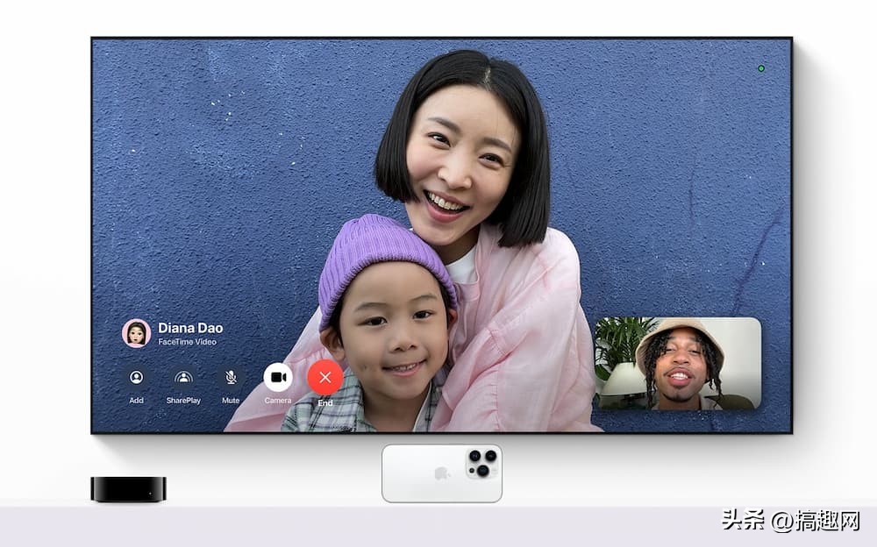Click the green camera-active indicator dot

761,67
